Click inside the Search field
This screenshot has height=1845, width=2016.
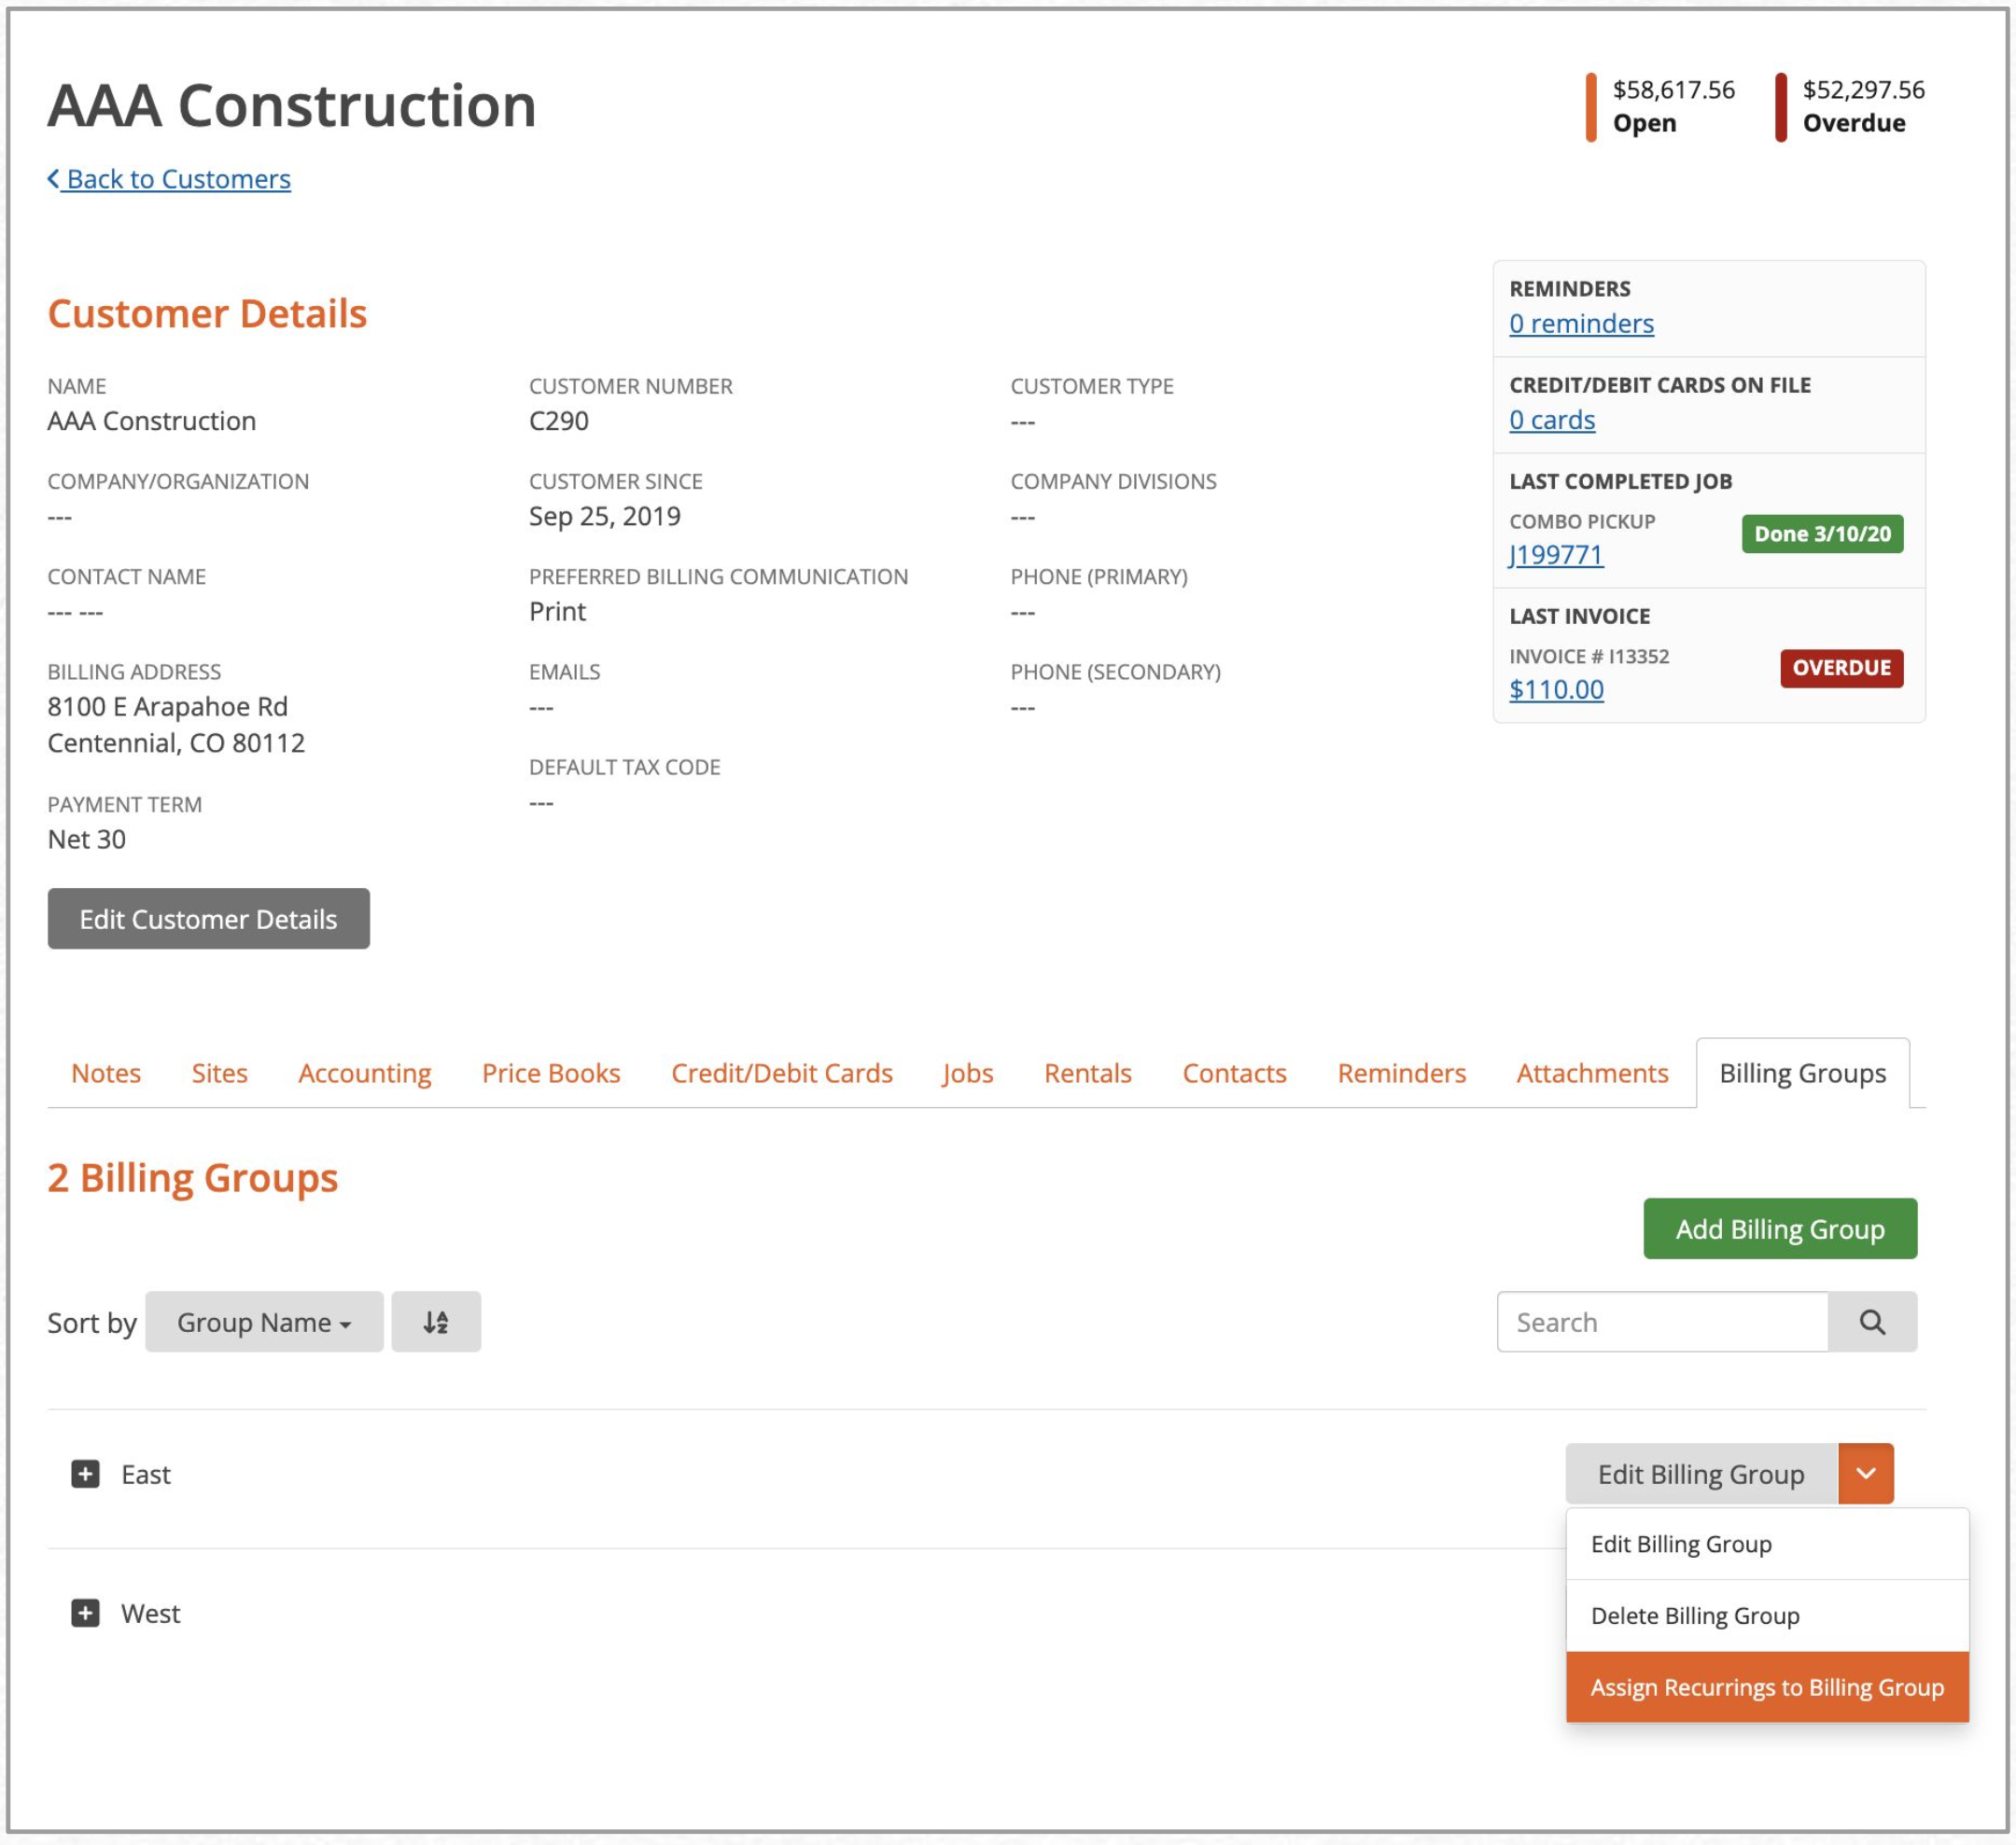(1660, 1322)
